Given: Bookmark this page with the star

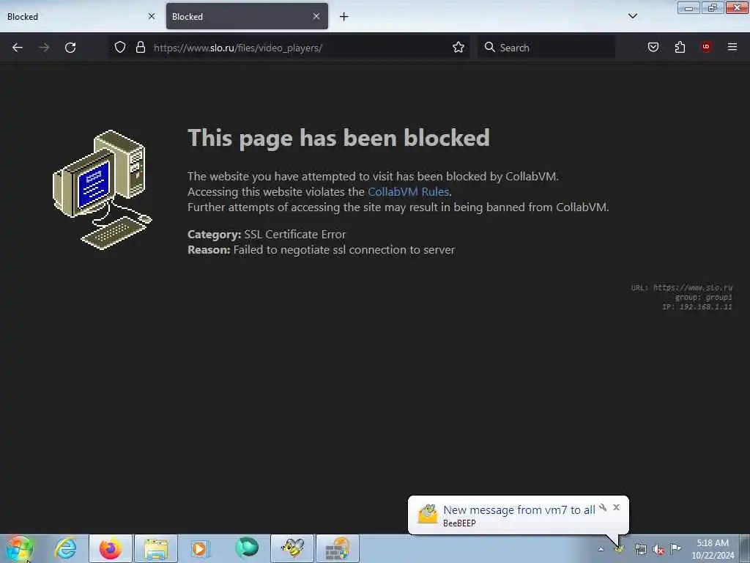Looking at the screenshot, I should [458, 47].
